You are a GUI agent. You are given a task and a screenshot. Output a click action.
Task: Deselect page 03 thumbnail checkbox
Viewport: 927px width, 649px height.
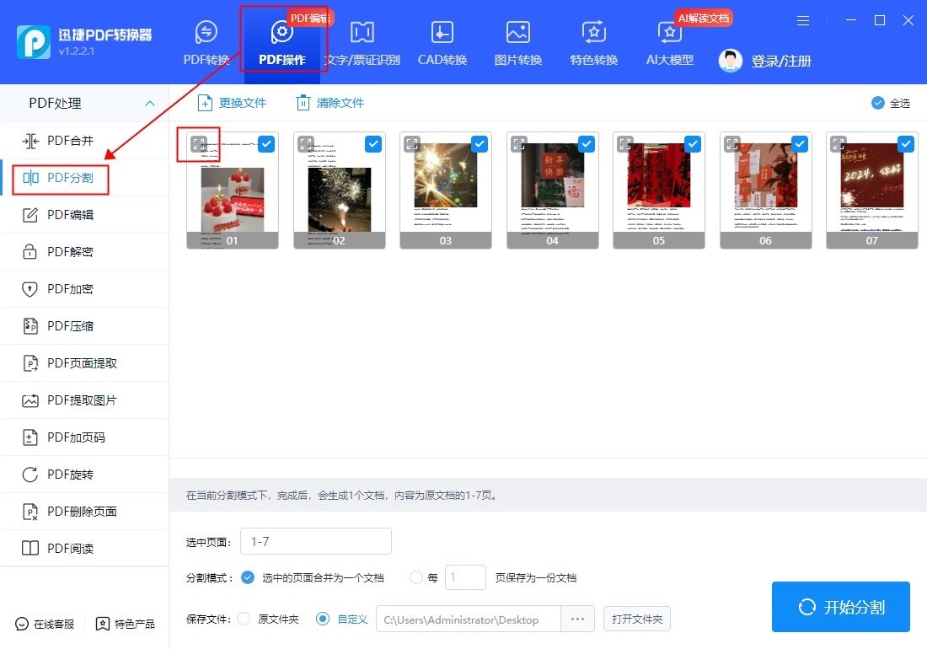(x=479, y=144)
